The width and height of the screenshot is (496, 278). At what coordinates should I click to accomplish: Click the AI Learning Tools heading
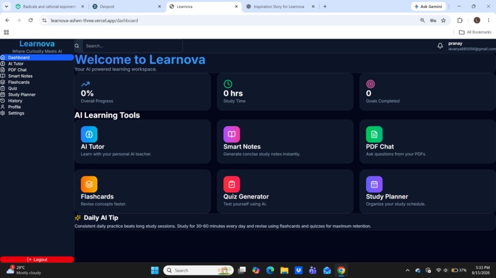click(x=107, y=115)
